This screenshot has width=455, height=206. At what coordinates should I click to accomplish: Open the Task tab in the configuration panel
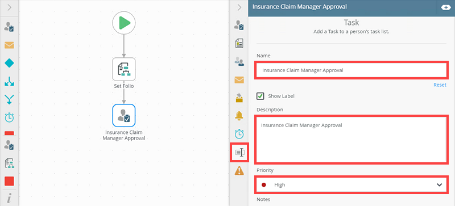pos(239,26)
